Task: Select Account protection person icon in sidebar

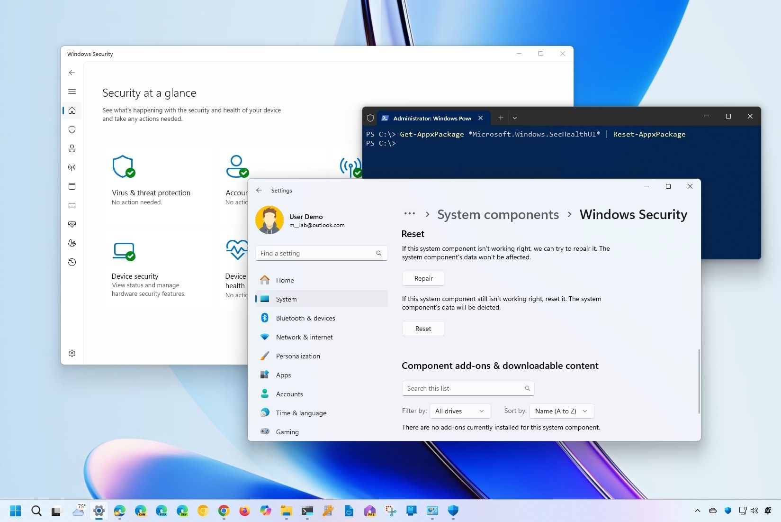Action: [72, 148]
